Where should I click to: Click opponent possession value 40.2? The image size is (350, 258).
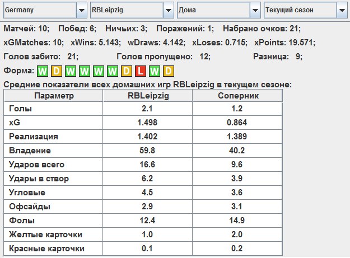[x=237, y=151]
